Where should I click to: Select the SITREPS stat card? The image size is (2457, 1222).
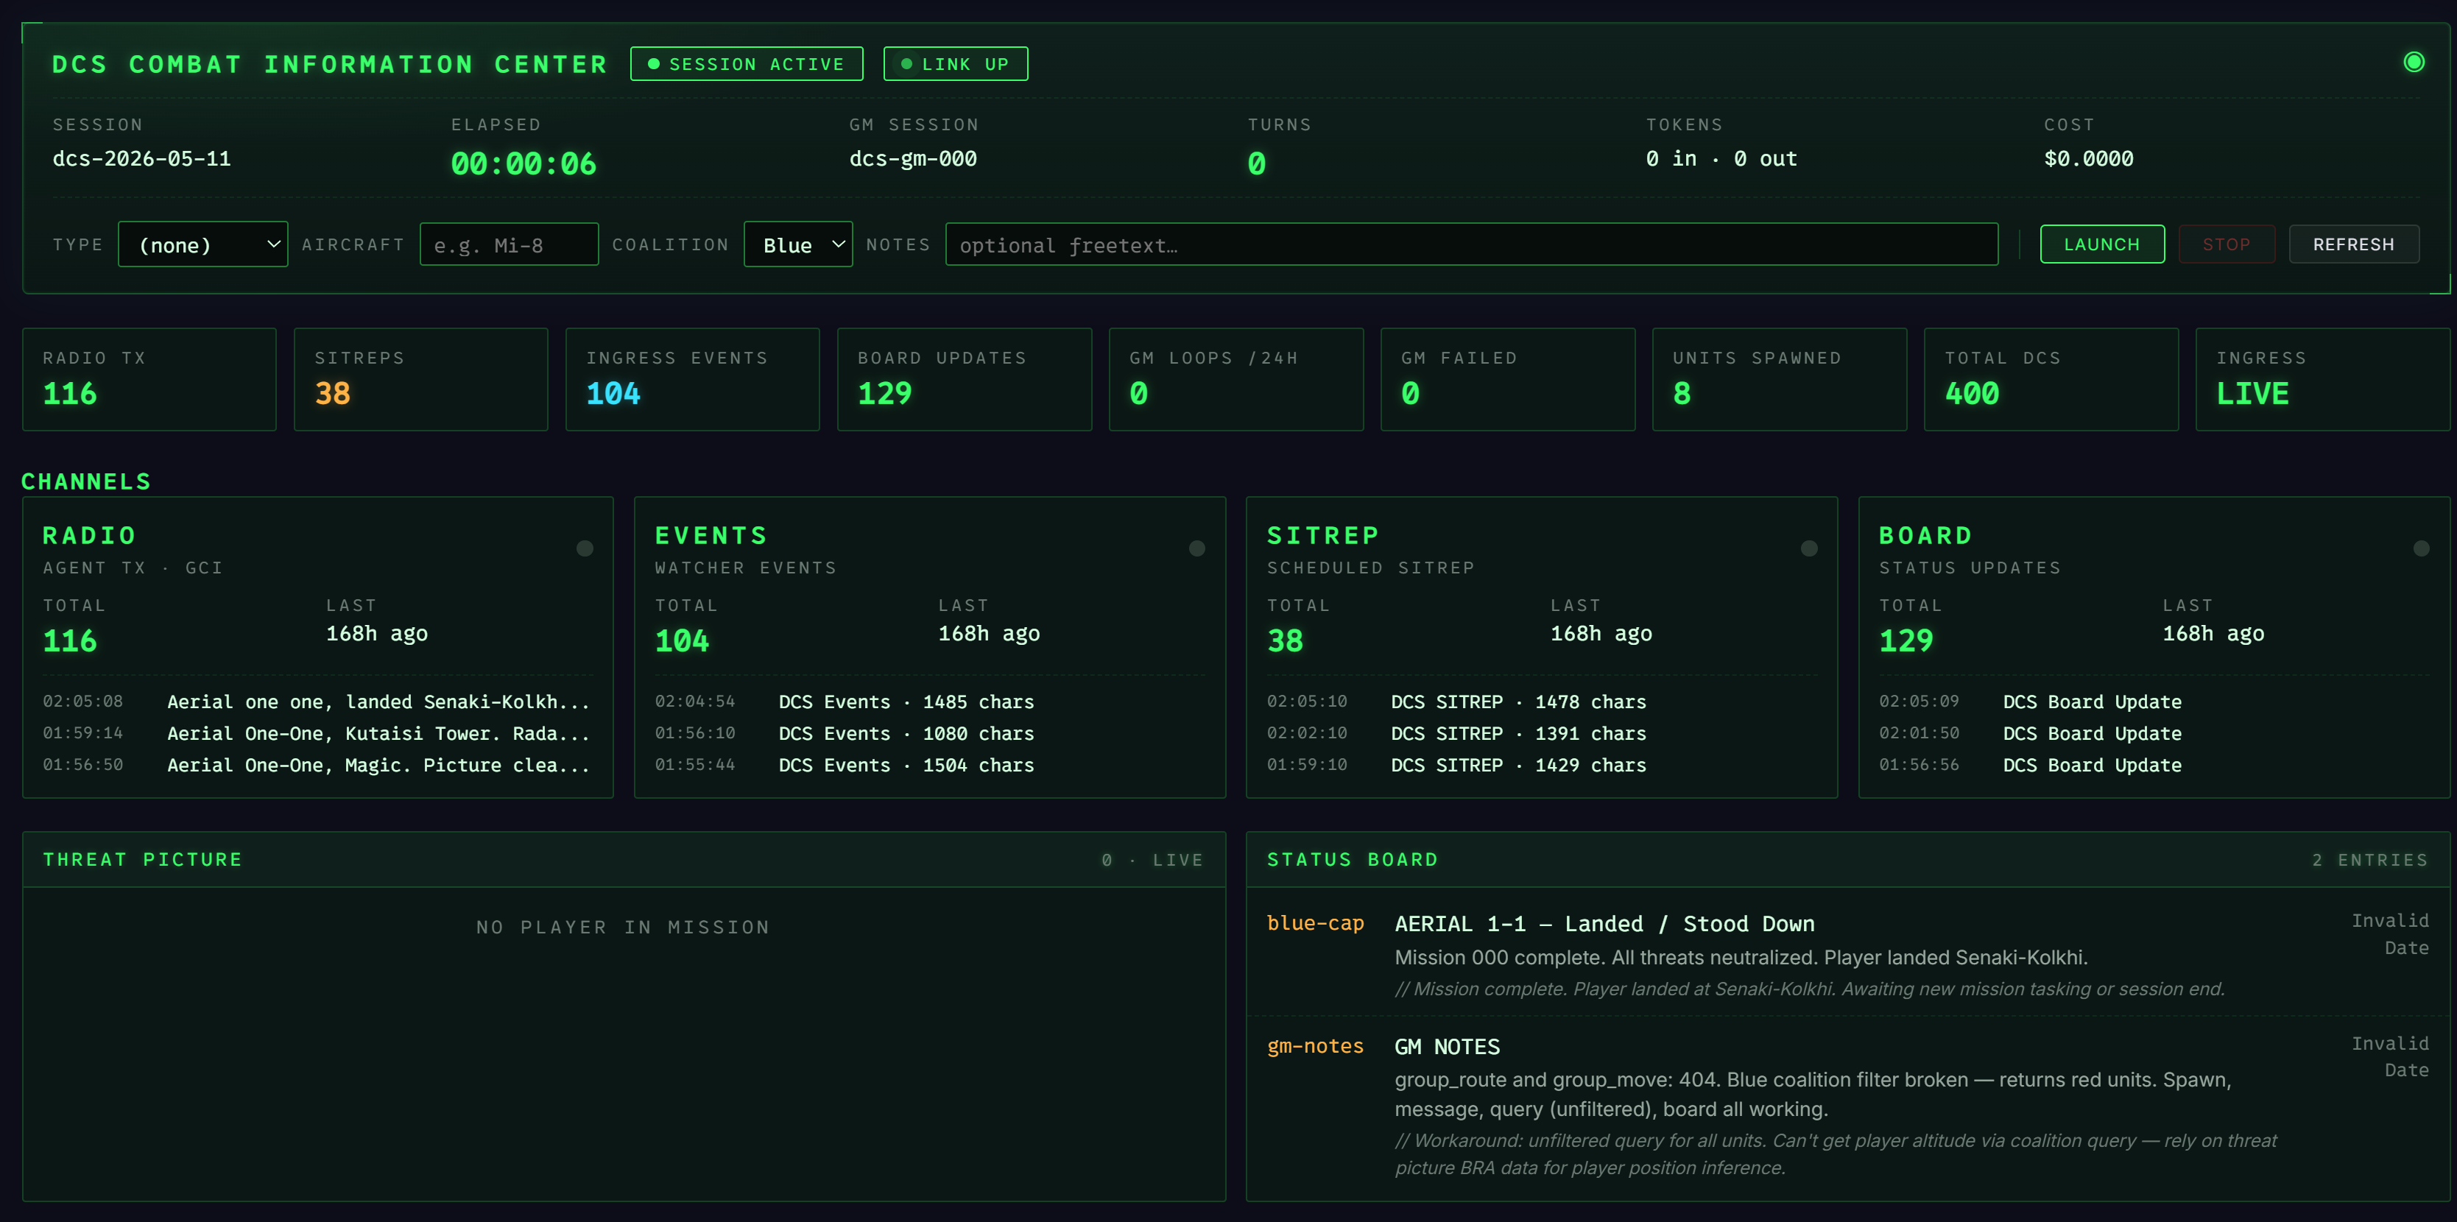pyautogui.click(x=422, y=380)
